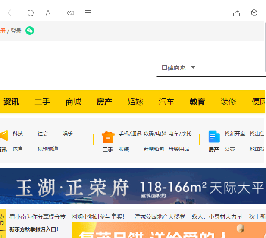Click the 房产 label under document icon
Viewport: 266px width, 238px height.
214,150
